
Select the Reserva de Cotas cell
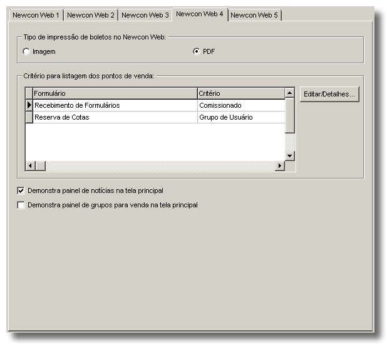[x=115, y=117]
